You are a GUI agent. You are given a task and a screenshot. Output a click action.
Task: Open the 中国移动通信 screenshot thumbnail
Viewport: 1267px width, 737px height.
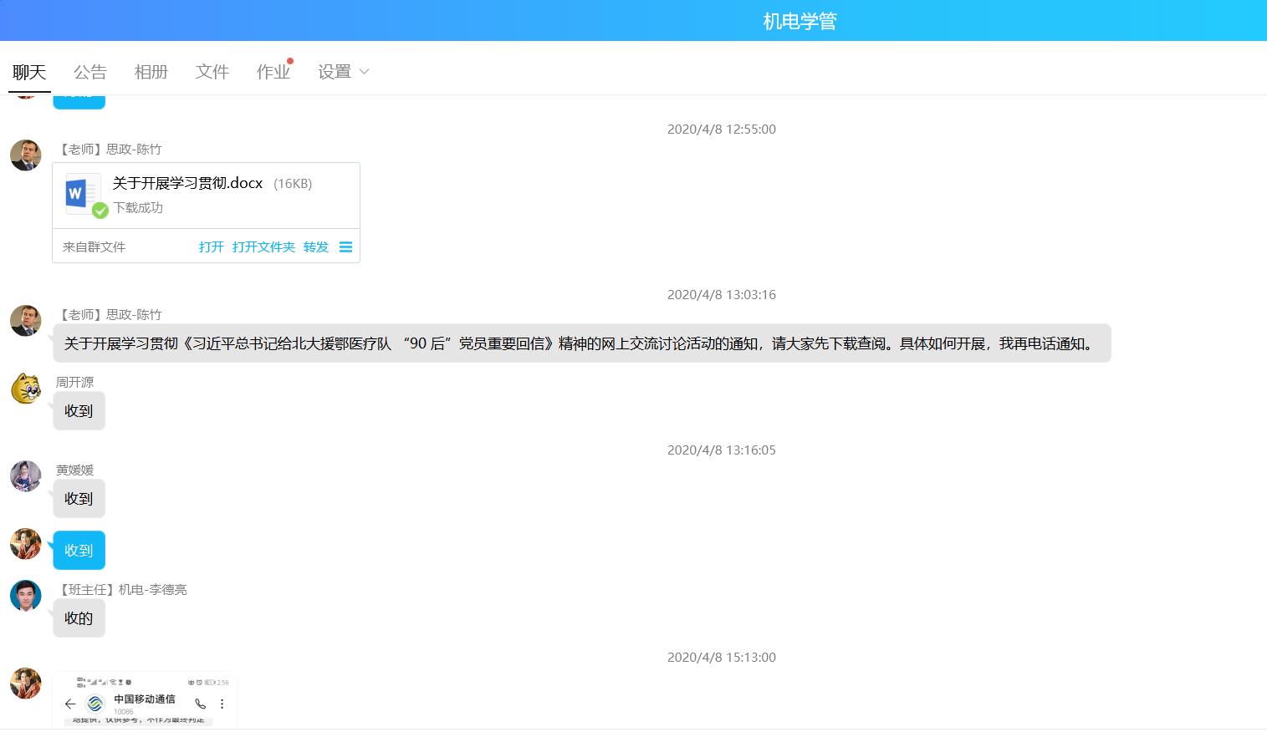[x=145, y=699]
